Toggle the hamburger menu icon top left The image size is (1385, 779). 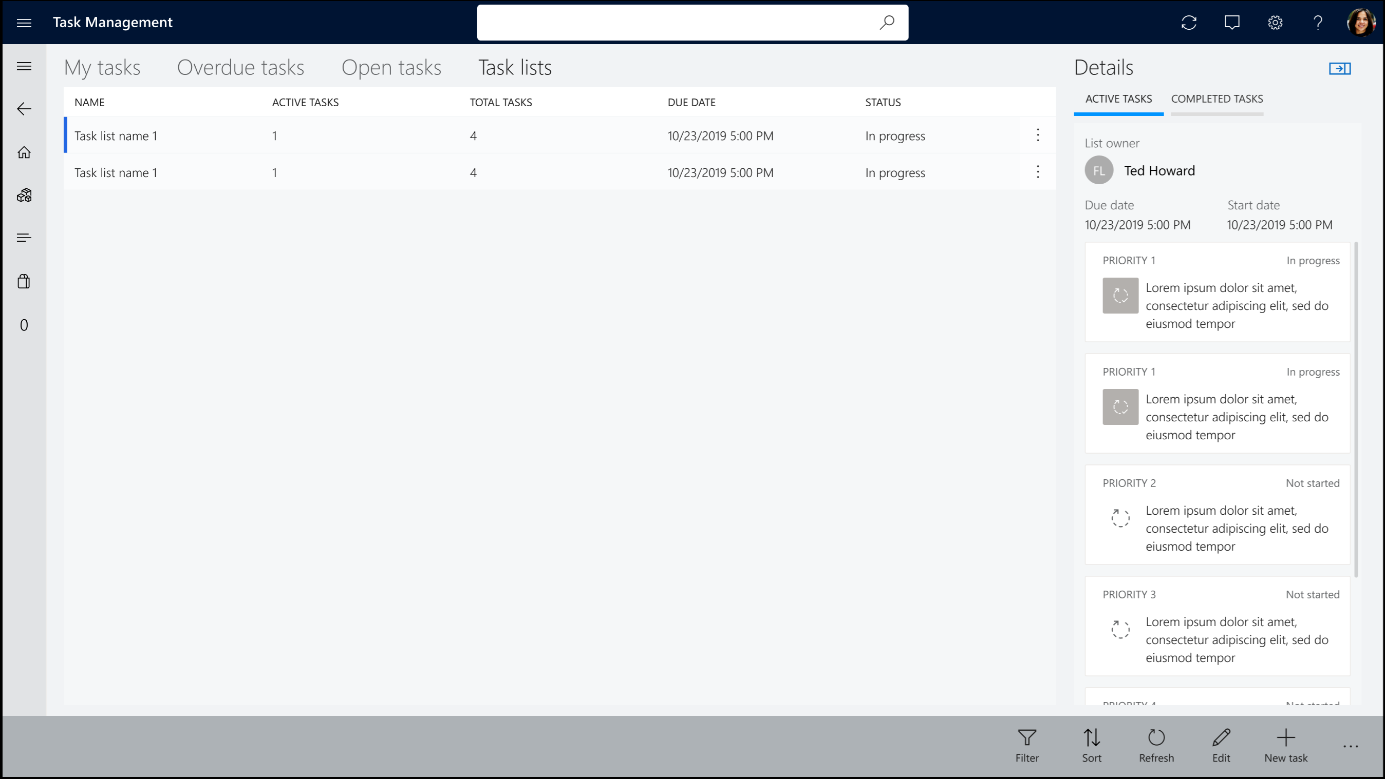point(23,22)
